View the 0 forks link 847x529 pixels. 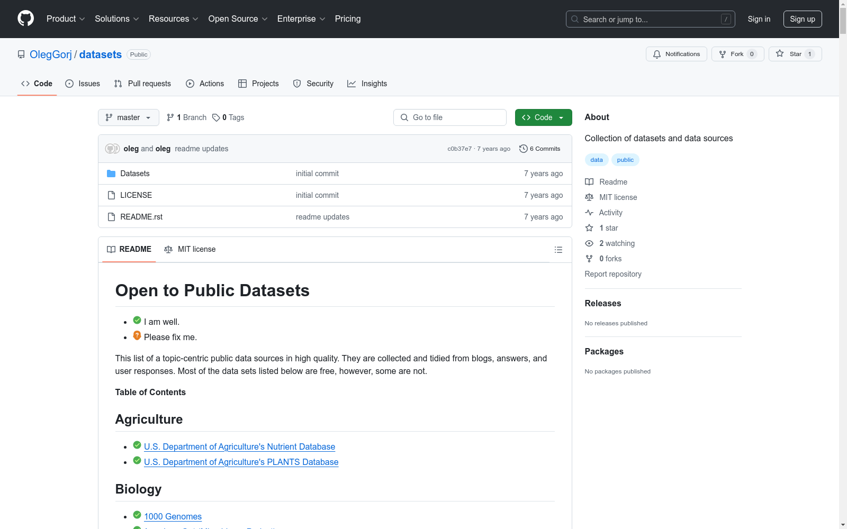point(603,259)
